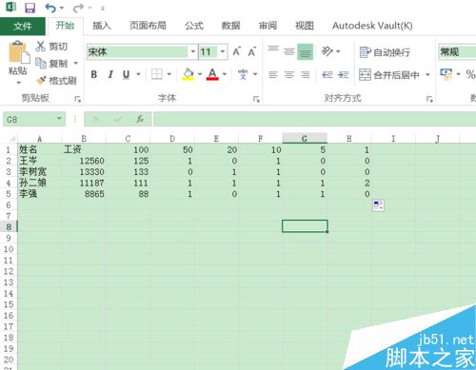Apply red font color A
The height and width of the screenshot is (370, 476).
coord(212,74)
